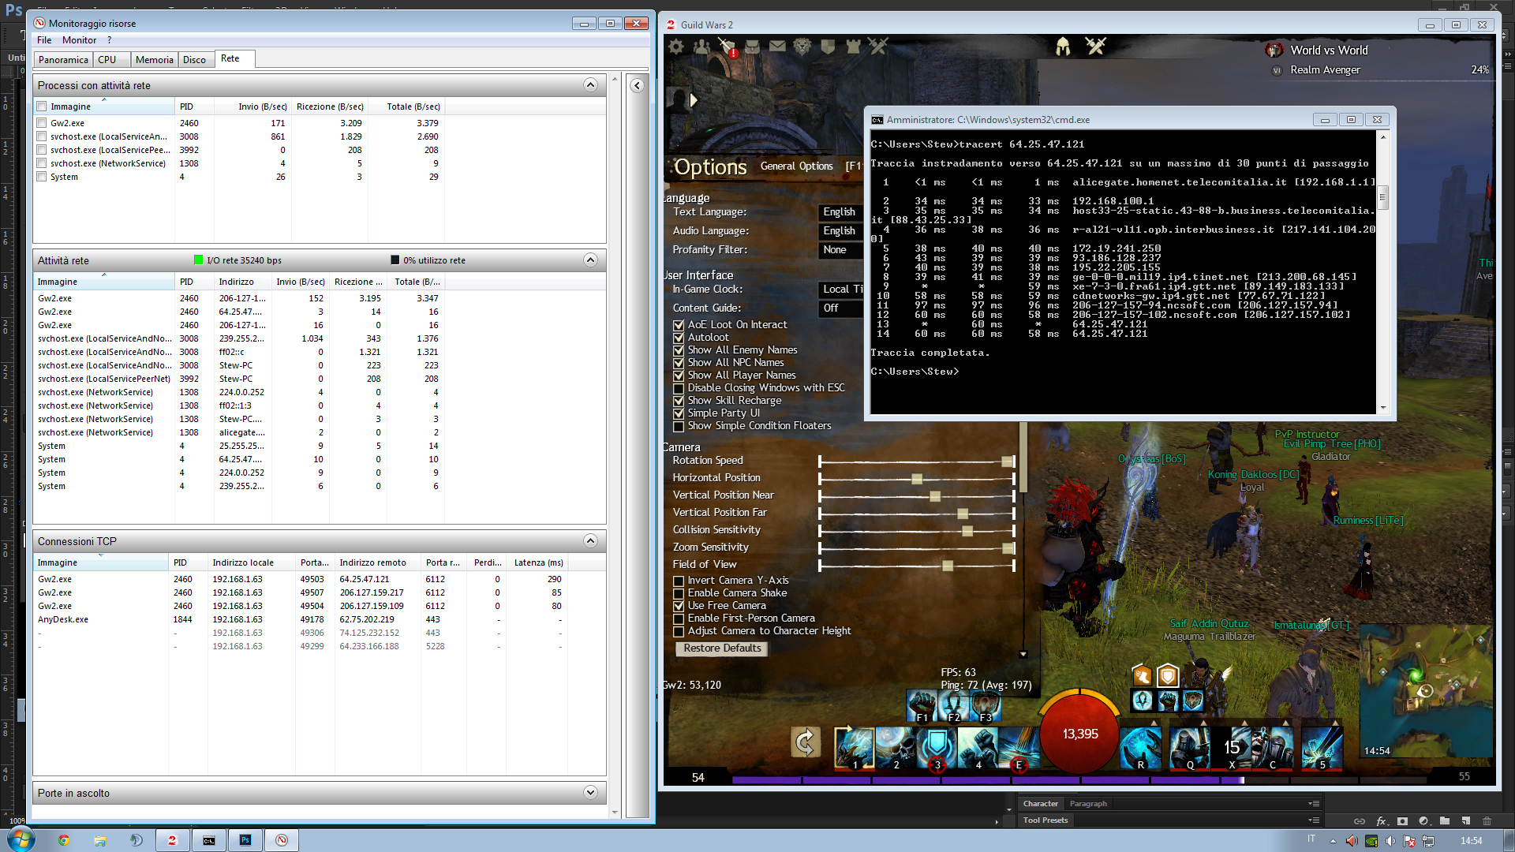Activate virtue skill F1
1515x852 pixels.
pos(922,706)
